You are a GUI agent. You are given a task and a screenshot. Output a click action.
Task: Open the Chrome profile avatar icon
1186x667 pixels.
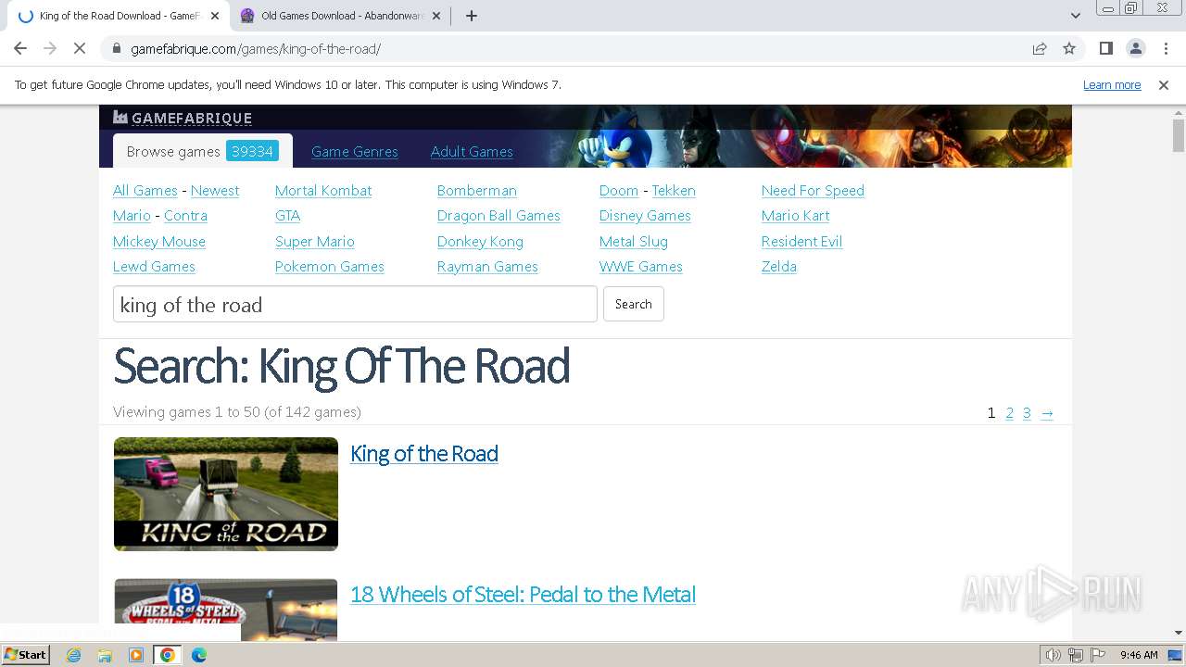click(x=1135, y=48)
